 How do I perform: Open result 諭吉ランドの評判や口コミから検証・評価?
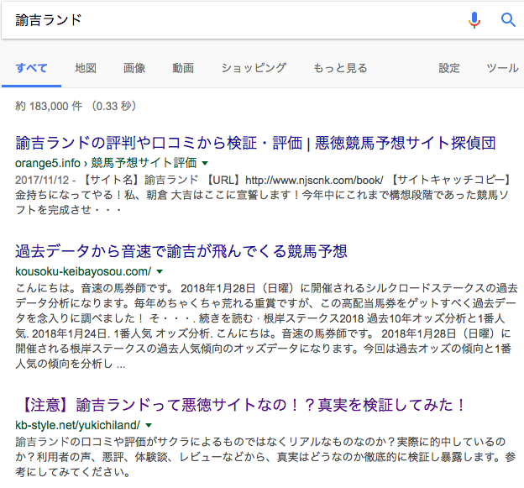(x=255, y=143)
